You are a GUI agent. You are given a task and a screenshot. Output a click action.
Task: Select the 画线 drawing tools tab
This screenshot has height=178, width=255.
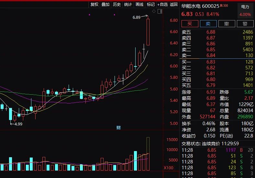139,4
